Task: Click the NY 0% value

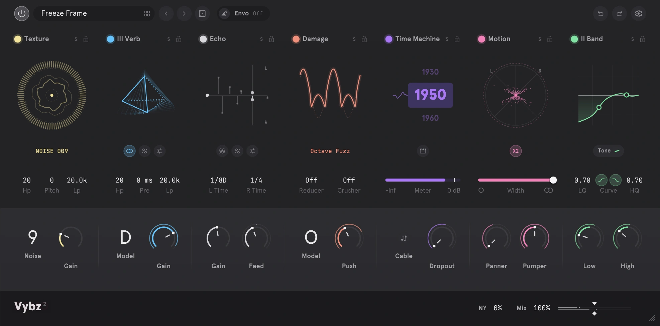Action: 498,308
